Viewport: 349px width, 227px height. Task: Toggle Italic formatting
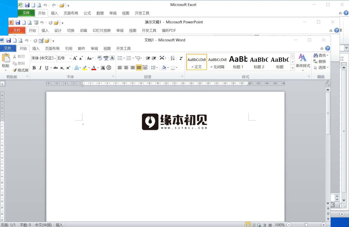40,68
